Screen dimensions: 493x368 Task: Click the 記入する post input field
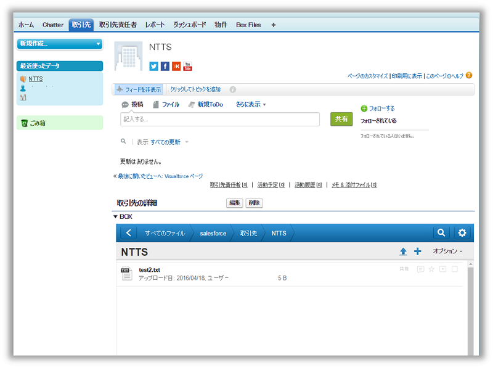(x=220, y=119)
